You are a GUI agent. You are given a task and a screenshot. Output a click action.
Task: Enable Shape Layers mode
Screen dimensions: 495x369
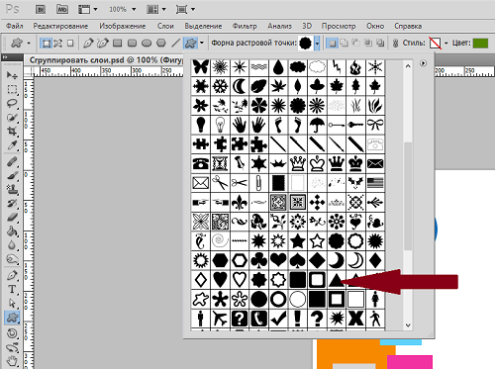coord(46,43)
